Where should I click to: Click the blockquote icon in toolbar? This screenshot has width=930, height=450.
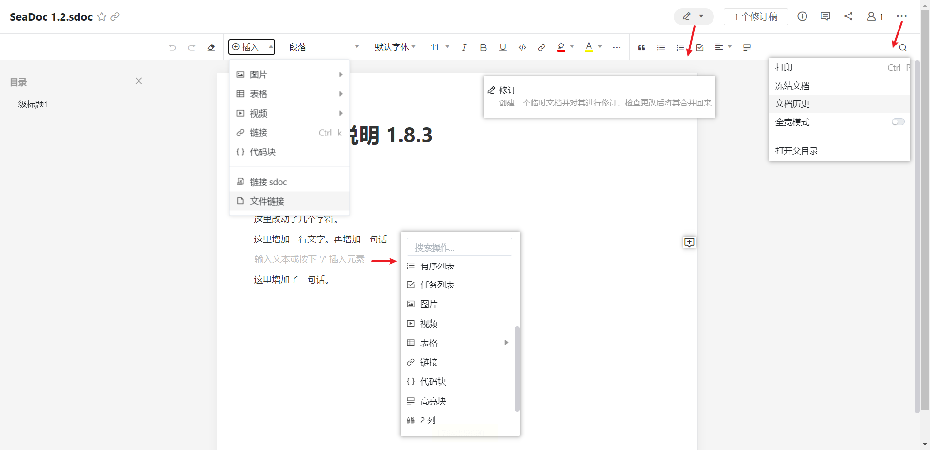tap(641, 47)
